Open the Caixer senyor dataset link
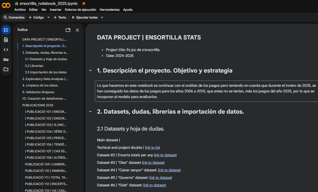This screenshot has height=192, width=318. pyautogui.click(x=169, y=170)
